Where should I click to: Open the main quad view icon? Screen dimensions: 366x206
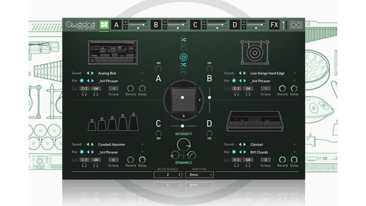tap(104, 24)
